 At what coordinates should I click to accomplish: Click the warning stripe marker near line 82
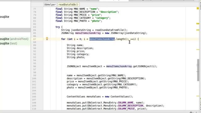(198, 24)
